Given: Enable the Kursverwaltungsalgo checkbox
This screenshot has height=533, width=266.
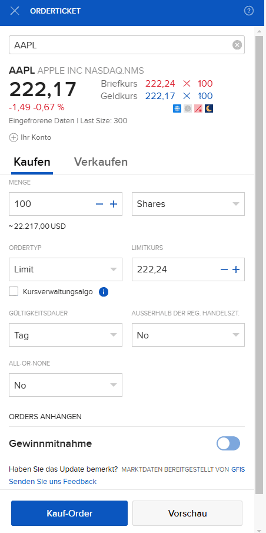Looking at the screenshot, I should (x=14, y=291).
